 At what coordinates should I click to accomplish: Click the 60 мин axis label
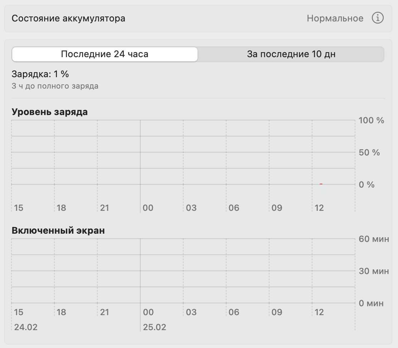[x=374, y=239]
